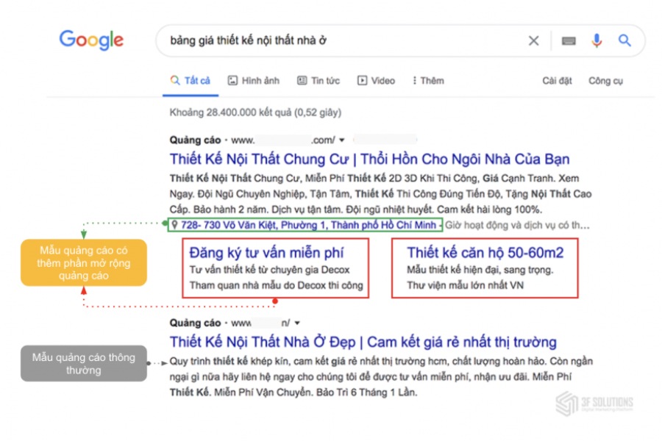Click text Thư viện mẫu lớn nhất VN
Screen dimensions: 662x441
click(x=465, y=286)
